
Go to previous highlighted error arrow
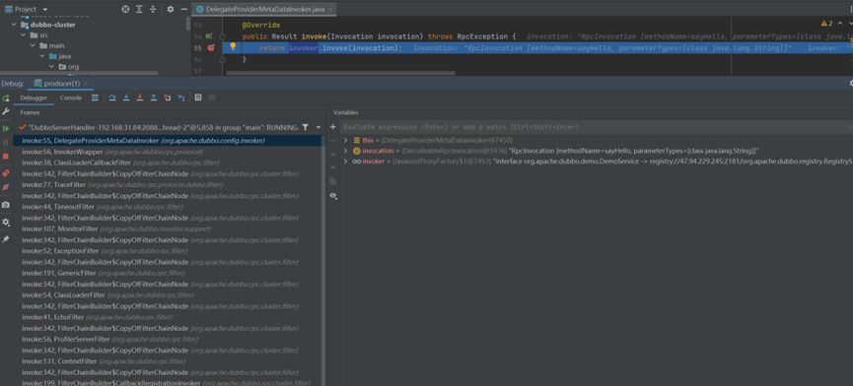click(x=841, y=24)
